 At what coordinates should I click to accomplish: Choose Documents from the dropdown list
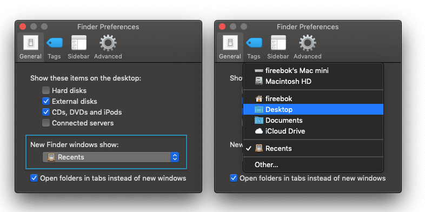(313, 121)
